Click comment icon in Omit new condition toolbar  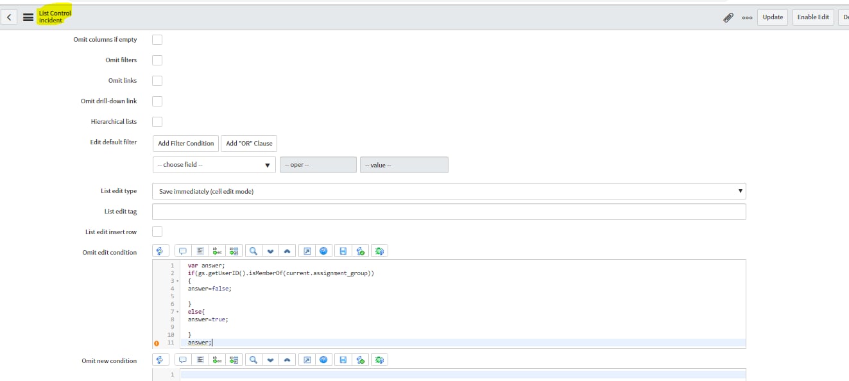[x=183, y=360]
